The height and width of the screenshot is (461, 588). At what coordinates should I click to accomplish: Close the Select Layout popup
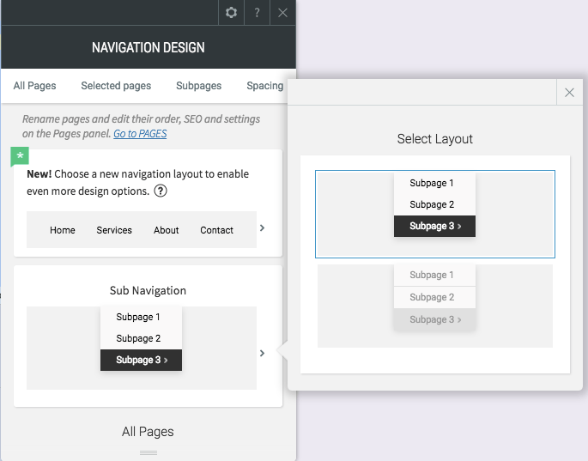pyautogui.click(x=569, y=92)
